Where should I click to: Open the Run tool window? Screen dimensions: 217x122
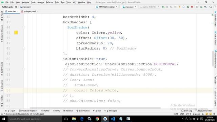(x=97, y=111)
